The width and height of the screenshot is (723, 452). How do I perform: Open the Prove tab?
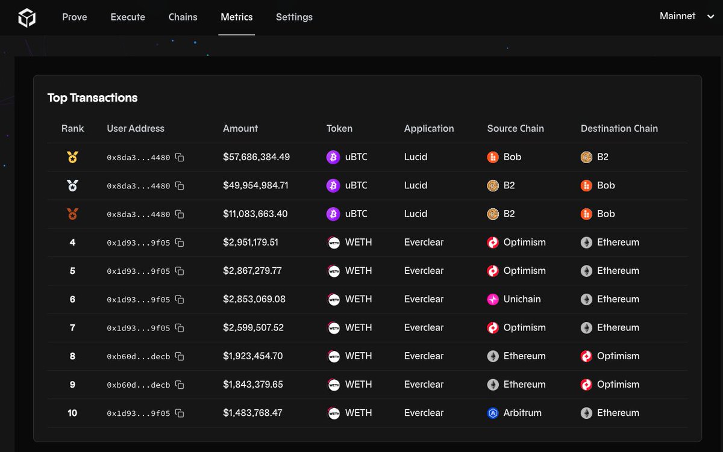tap(75, 17)
